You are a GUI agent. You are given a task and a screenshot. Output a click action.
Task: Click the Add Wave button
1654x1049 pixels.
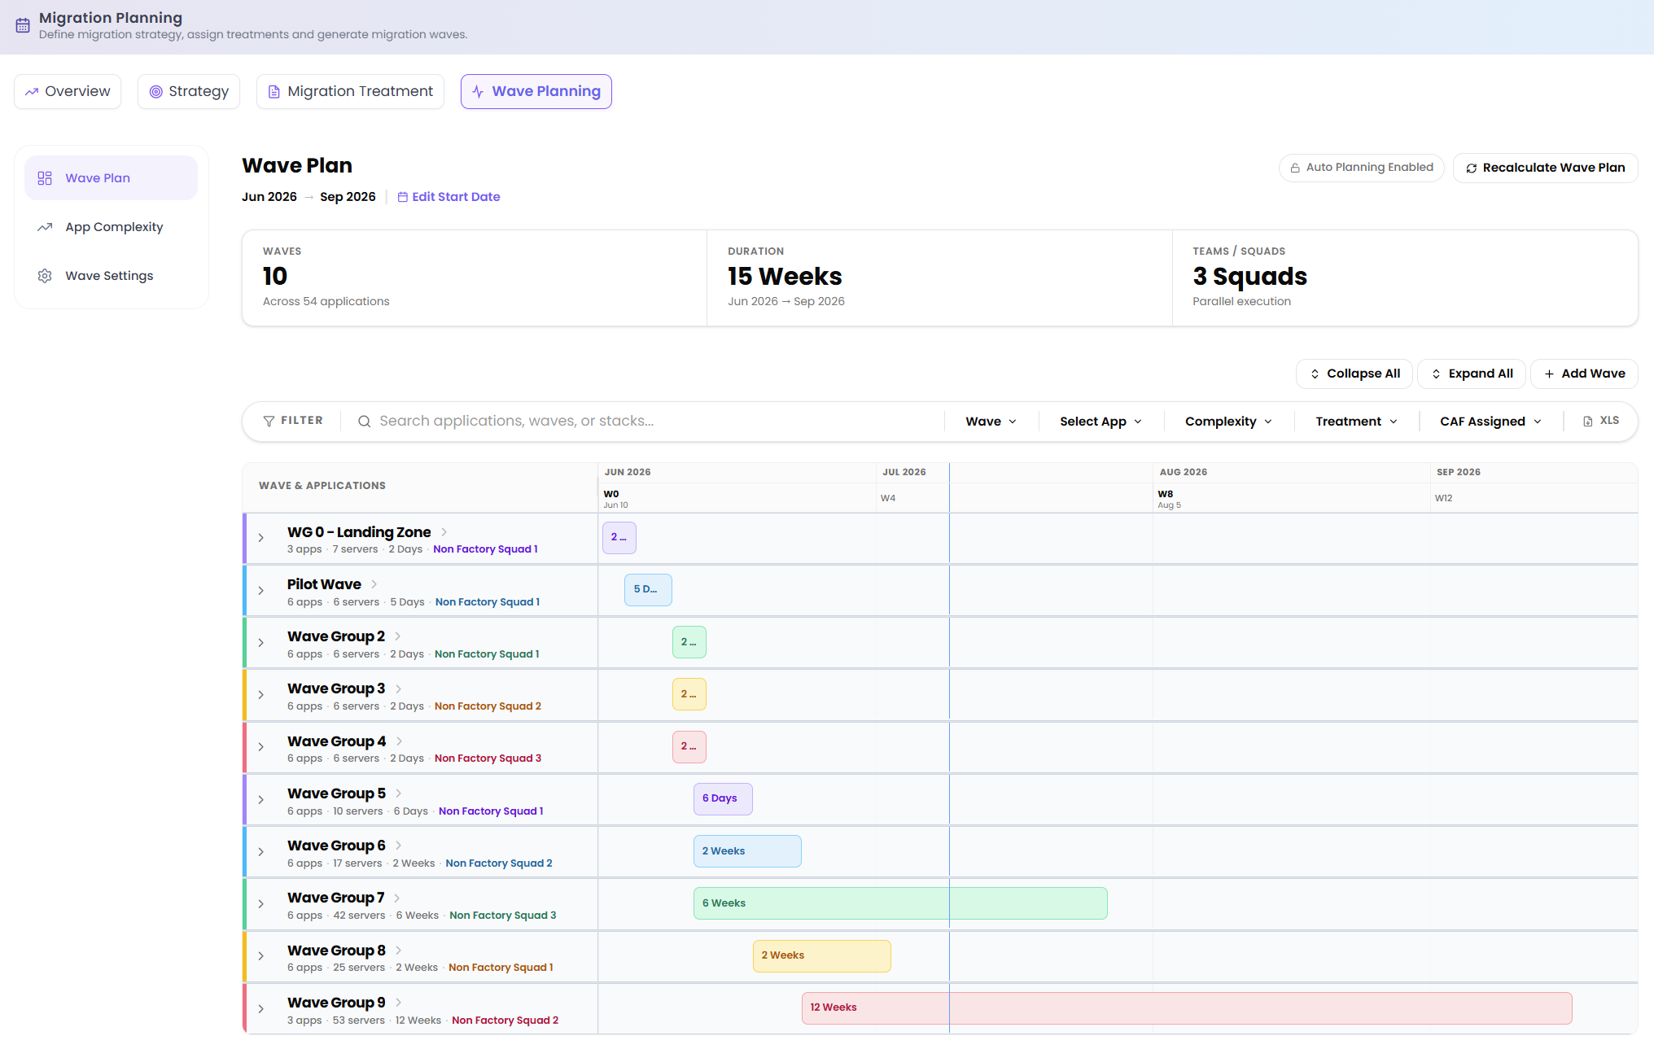pyautogui.click(x=1585, y=374)
